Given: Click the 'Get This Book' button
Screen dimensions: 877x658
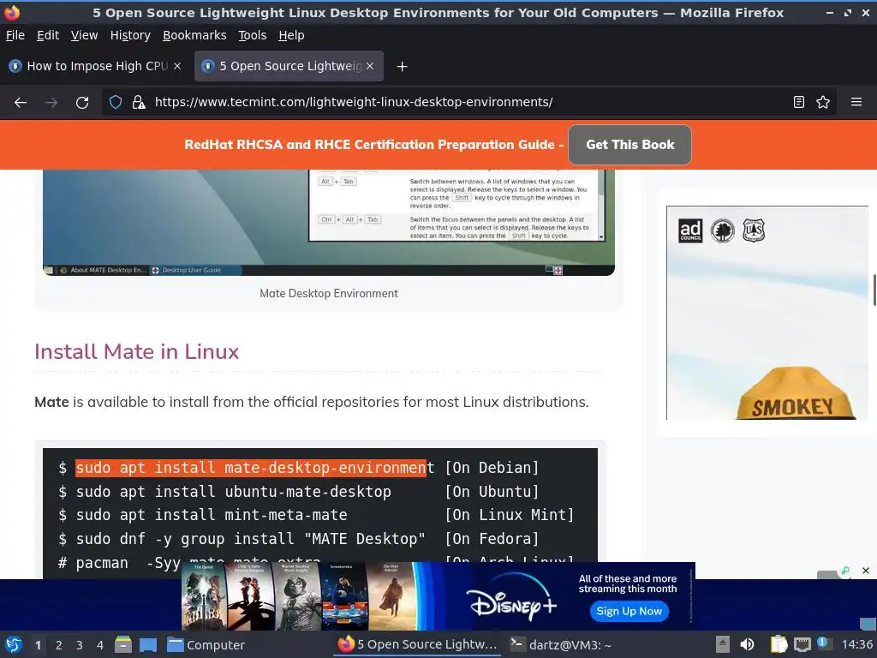Looking at the screenshot, I should point(629,145).
